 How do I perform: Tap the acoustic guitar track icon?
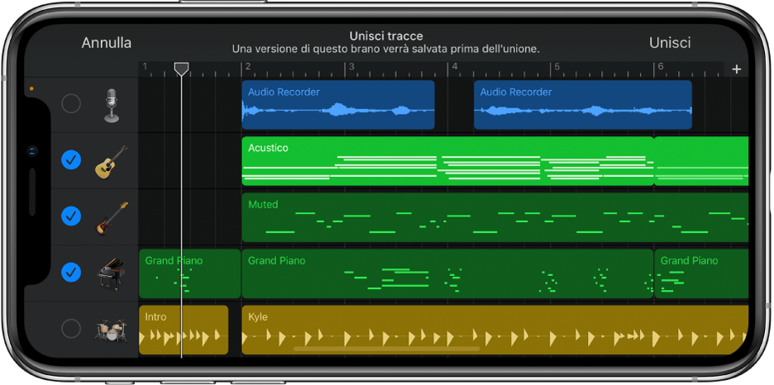click(111, 161)
